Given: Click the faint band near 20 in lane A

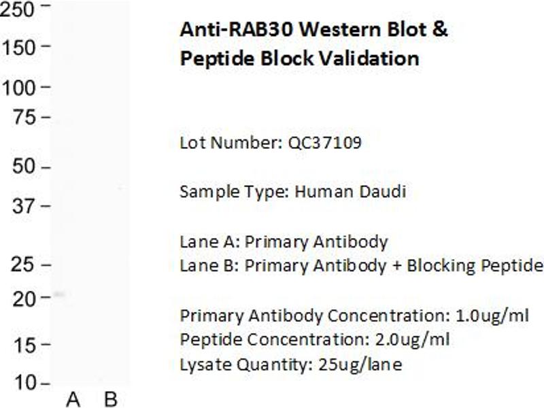Looking at the screenshot, I should 60,294.
